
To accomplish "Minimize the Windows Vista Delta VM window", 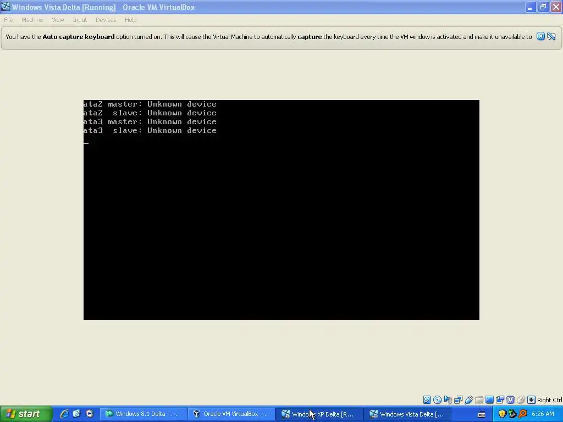I will click(x=530, y=7).
